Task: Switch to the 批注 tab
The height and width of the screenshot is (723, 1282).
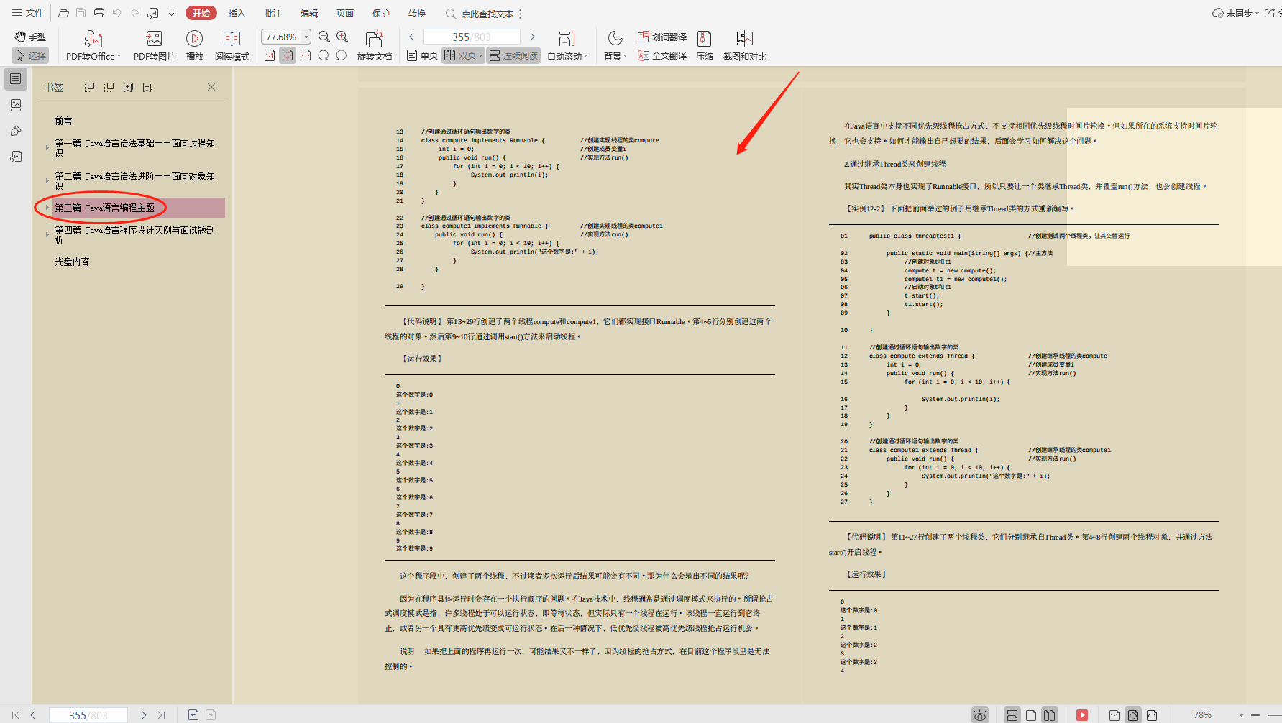Action: point(273,13)
